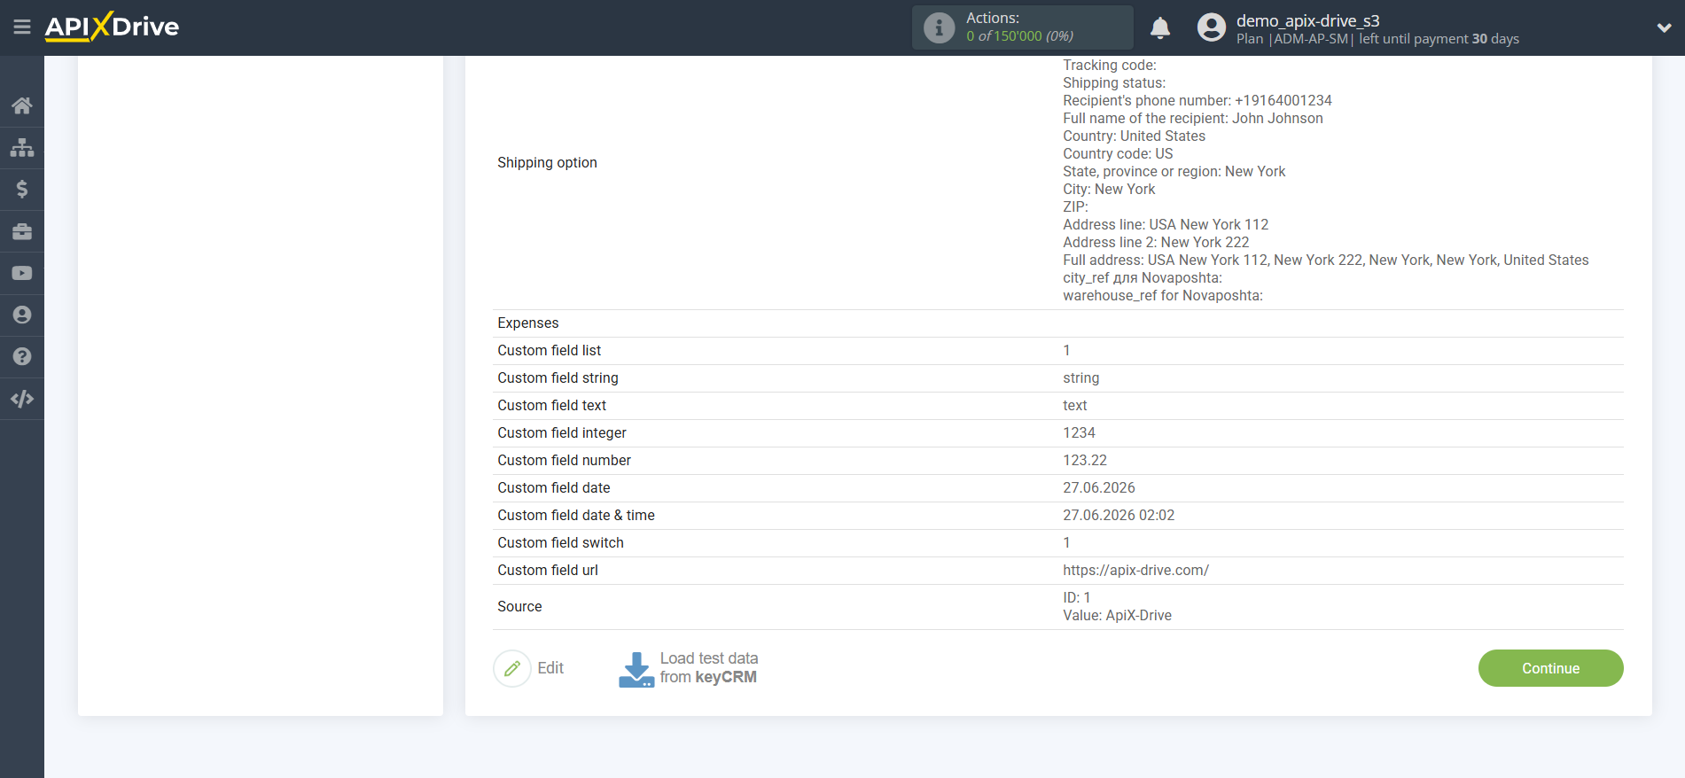Open the briefcase services icon

[x=22, y=231]
